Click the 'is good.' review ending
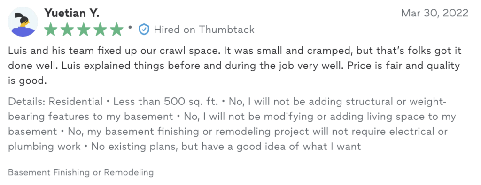The width and height of the screenshot is (481, 185). coord(27,81)
